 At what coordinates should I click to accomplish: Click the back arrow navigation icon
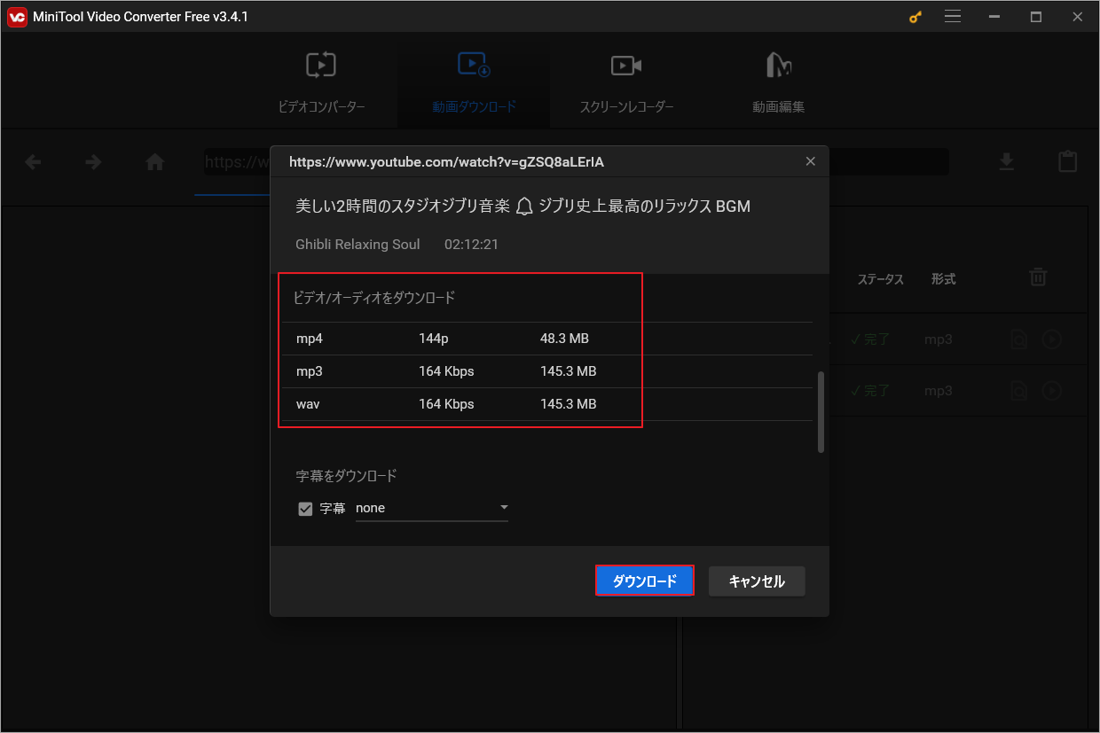[33, 162]
